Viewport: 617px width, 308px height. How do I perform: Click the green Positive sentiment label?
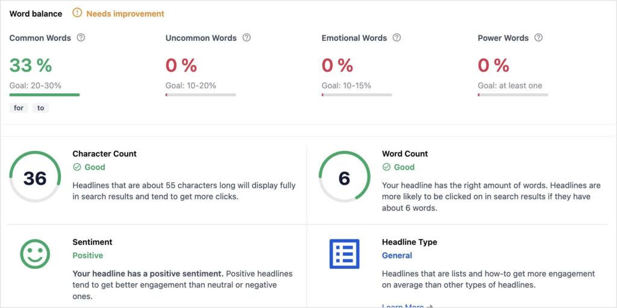87,255
